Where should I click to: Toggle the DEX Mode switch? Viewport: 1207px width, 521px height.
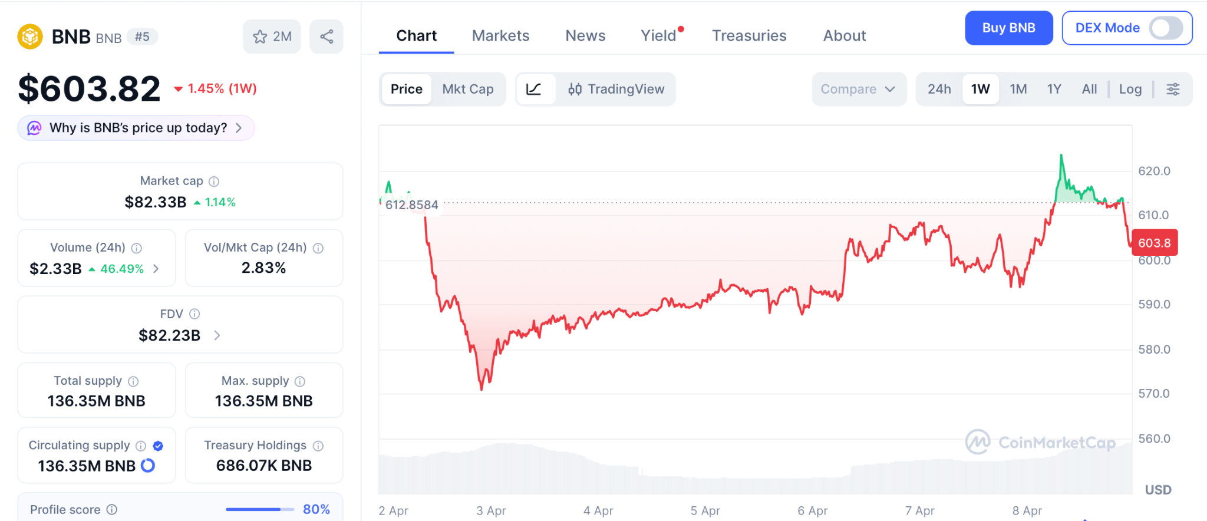pyautogui.click(x=1166, y=28)
